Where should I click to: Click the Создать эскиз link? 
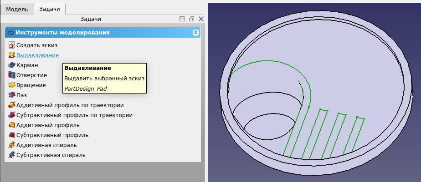[37, 45]
